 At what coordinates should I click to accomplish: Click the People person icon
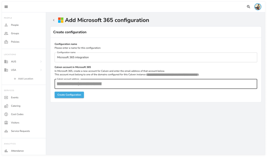click(6, 25)
